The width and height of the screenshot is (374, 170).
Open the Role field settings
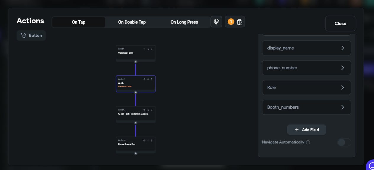tap(306, 88)
